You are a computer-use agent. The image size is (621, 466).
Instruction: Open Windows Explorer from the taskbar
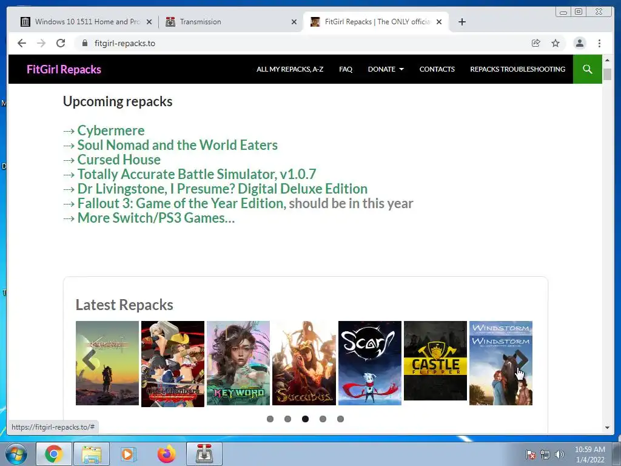92,454
